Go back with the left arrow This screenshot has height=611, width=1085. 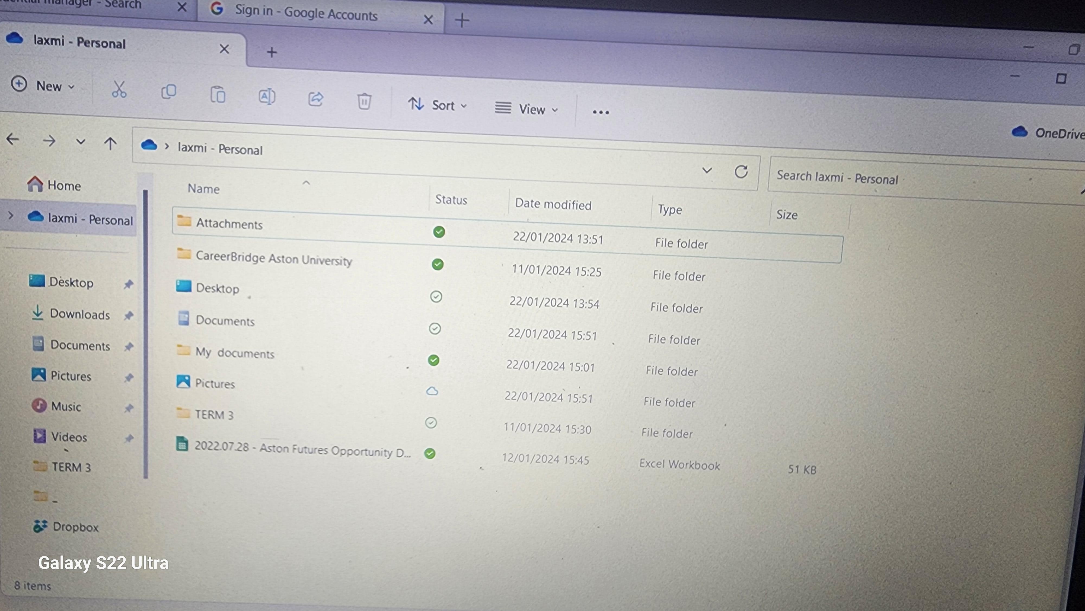[x=13, y=139]
